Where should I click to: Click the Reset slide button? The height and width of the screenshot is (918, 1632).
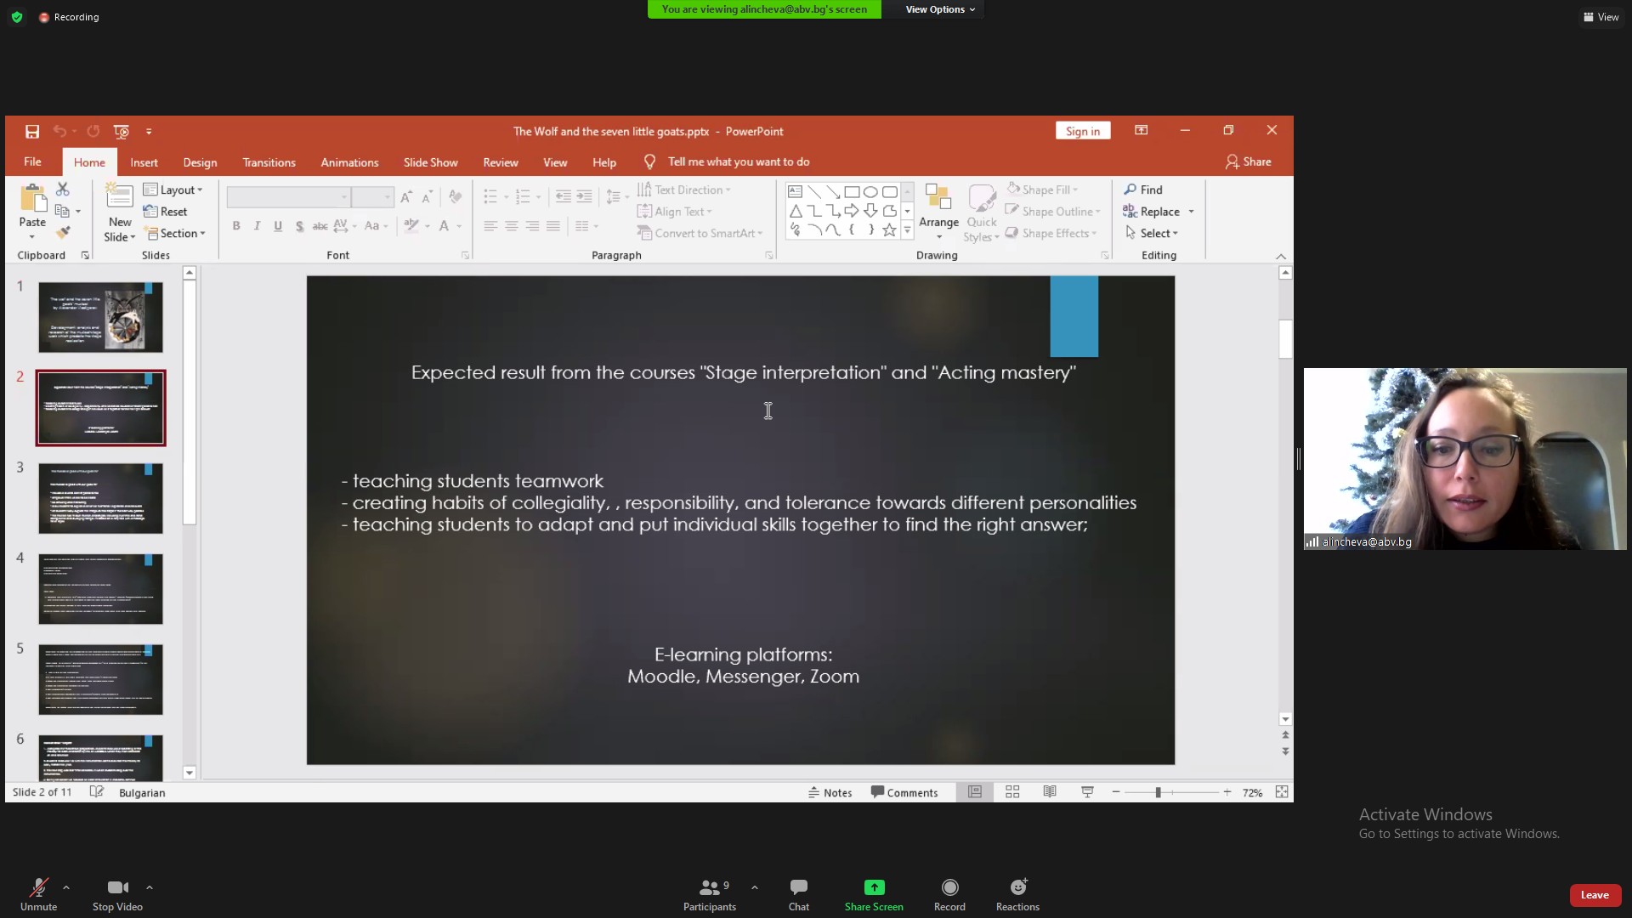(x=166, y=212)
